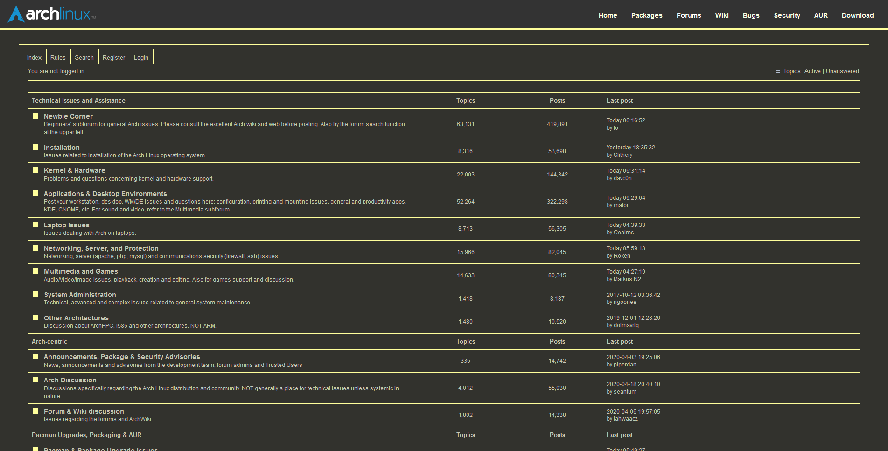The image size is (888, 451).
Task: Click status icon beside Forum & Wiki discussion
Action: point(35,411)
